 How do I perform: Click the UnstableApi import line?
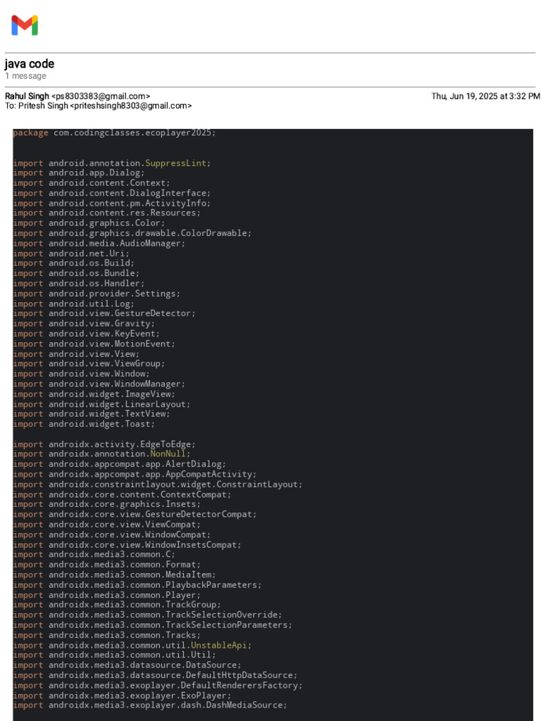click(x=132, y=645)
